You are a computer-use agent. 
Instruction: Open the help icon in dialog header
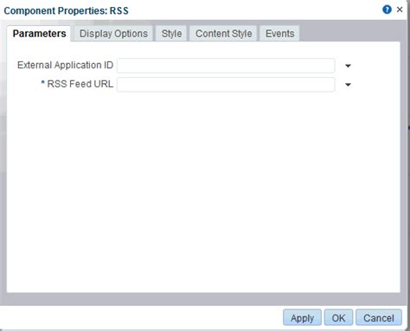(x=387, y=10)
